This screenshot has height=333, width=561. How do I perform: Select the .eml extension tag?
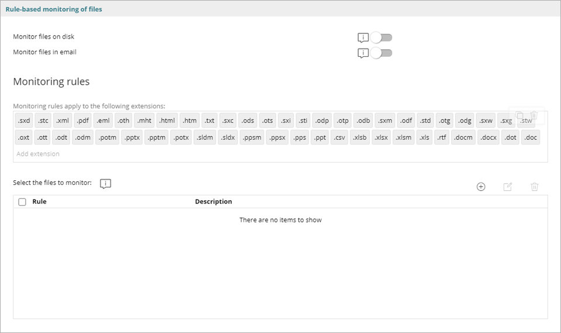[x=103, y=121]
